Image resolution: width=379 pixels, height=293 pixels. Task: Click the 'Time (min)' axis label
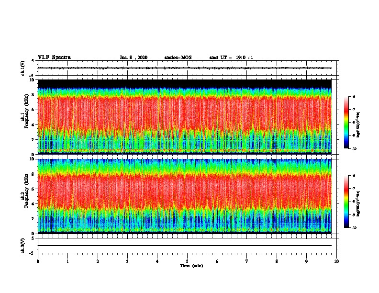pos(191,266)
